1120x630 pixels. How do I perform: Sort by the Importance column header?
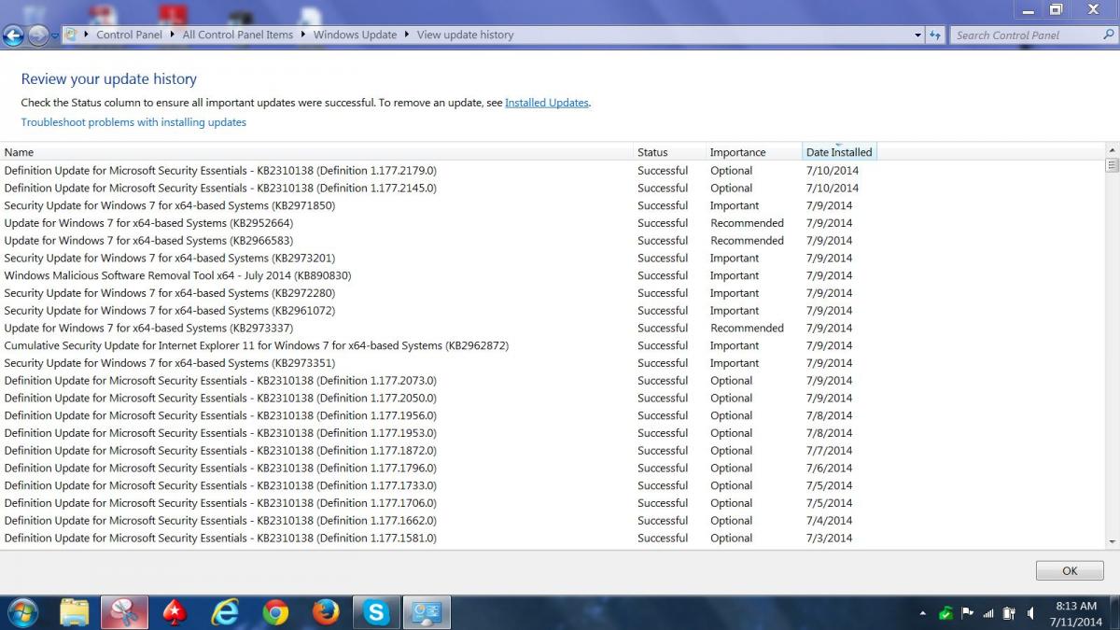click(x=753, y=152)
